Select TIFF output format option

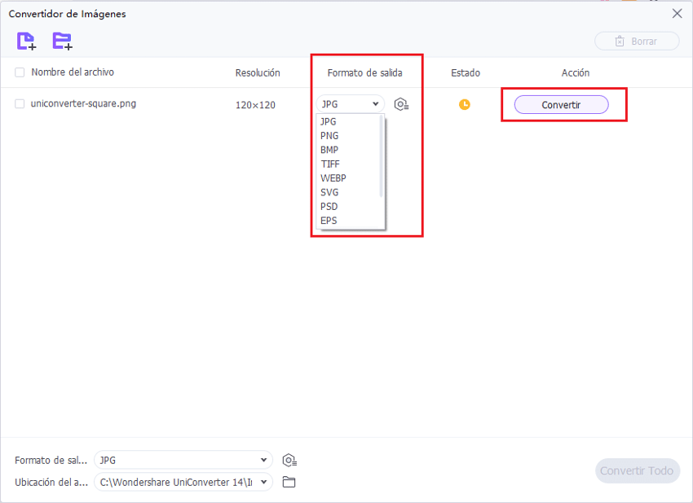pyautogui.click(x=330, y=164)
